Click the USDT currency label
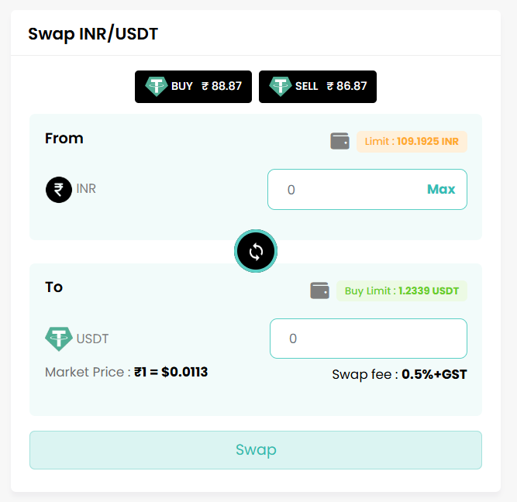The width and height of the screenshot is (517, 502). [92, 339]
